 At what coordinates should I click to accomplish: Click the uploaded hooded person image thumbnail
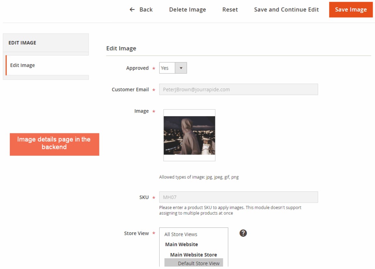click(189, 135)
